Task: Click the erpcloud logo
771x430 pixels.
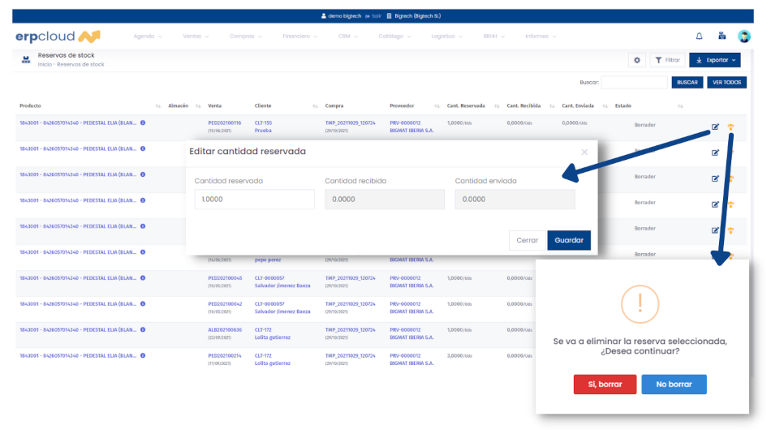Action: [58, 37]
